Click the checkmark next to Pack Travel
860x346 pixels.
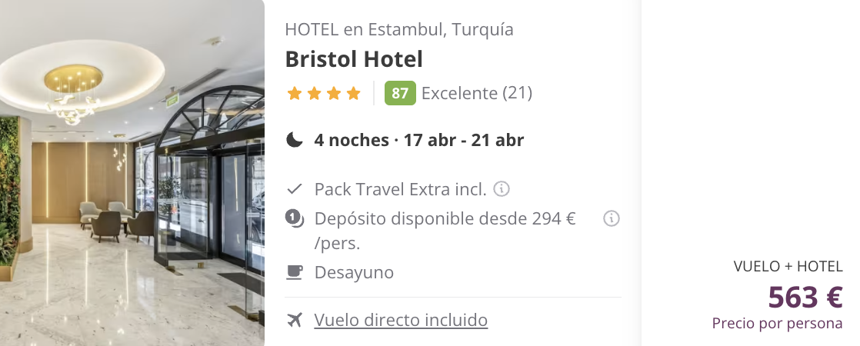pyautogui.click(x=295, y=189)
